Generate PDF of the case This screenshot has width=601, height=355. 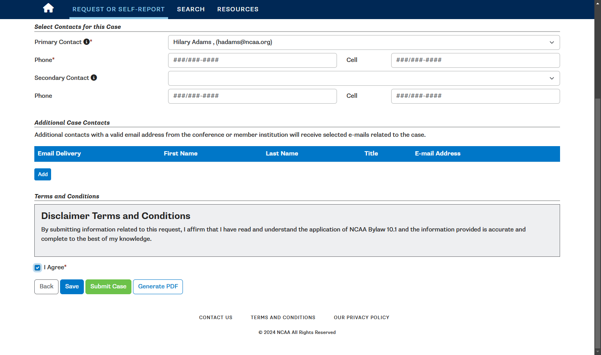click(158, 287)
